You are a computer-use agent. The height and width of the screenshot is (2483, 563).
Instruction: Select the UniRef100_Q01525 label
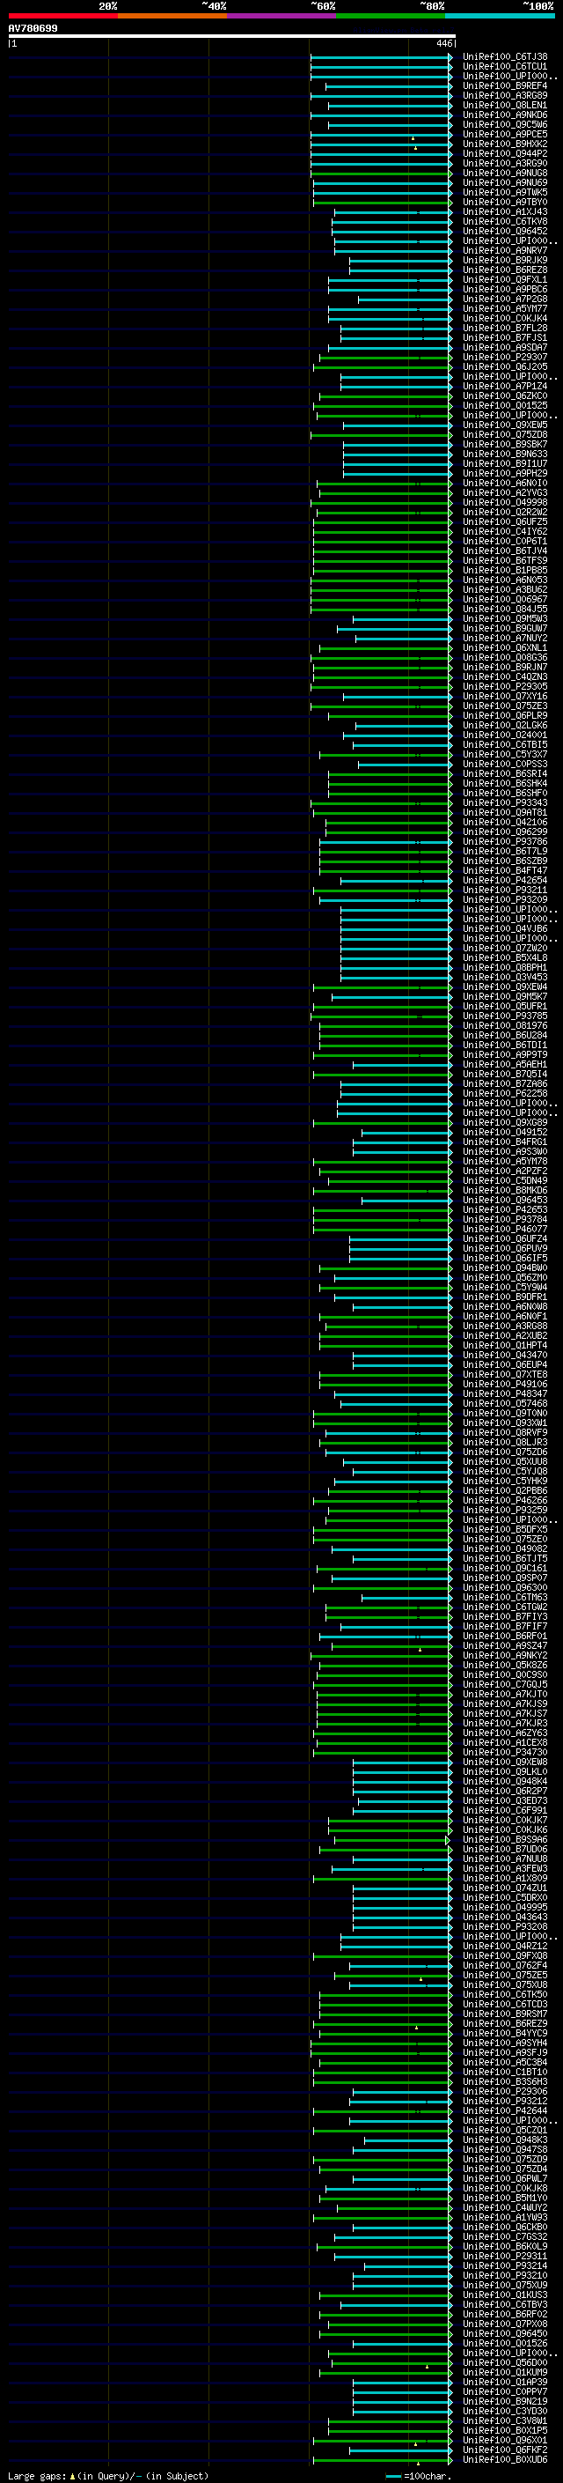pyautogui.click(x=505, y=406)
